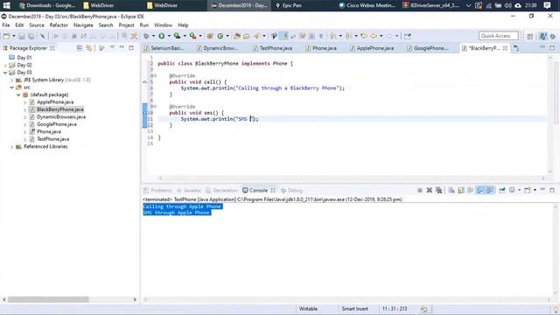This screenshot has height=315, width=560.
Task: Click the External Tools run icon
Action: pyautogui.click(x=192, y=36)
